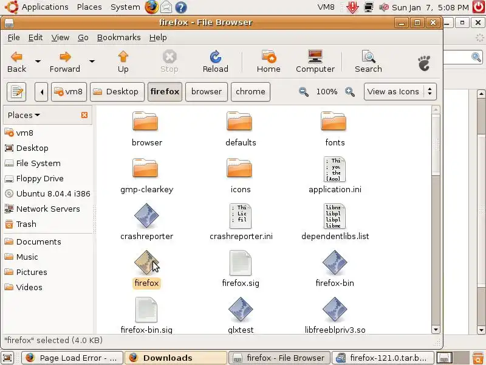Select the browser folder icon
The height and width of the screenshot is (365, 486).
pos(145,121)
